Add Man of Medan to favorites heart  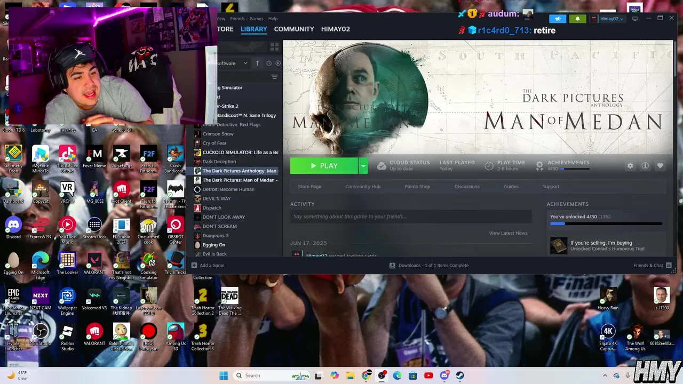pos(660,166)
